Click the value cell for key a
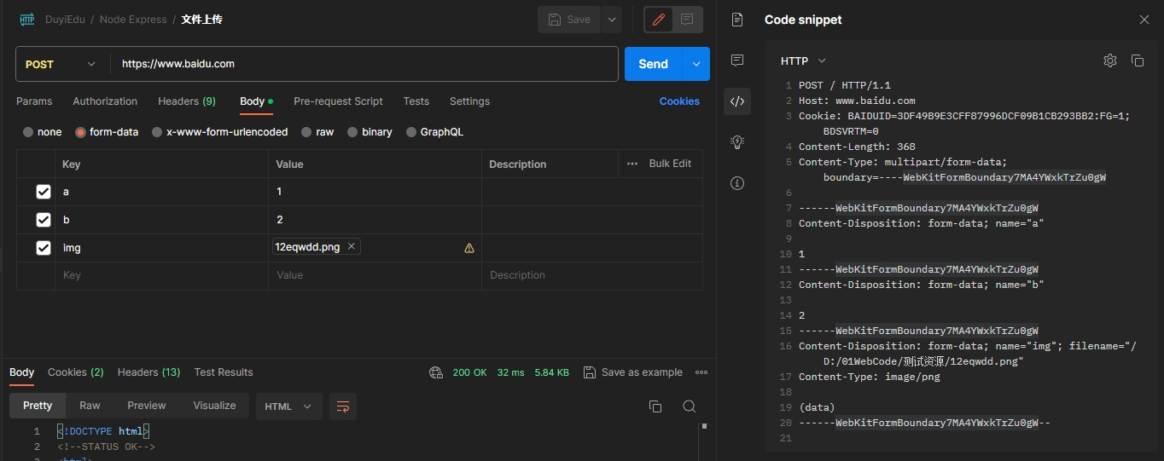The height and width of the screenshot is (461, 1164). coord(375,192)
